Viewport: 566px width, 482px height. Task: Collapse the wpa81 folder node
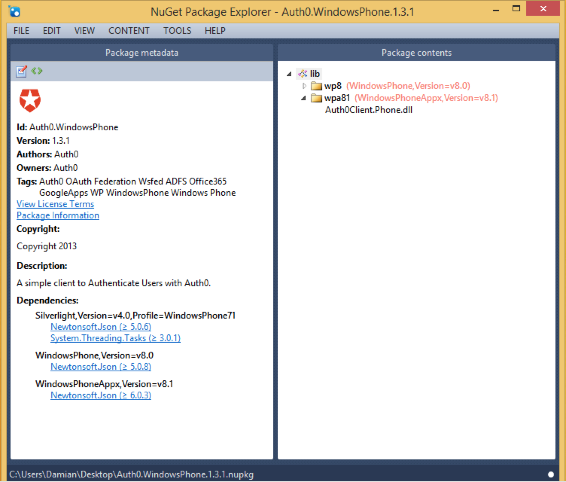click(x=303, y=98)
